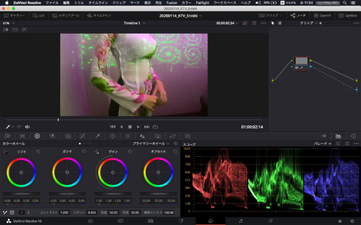Open the project home icon
The image size is (361, 225).
[x=340, y=220]
